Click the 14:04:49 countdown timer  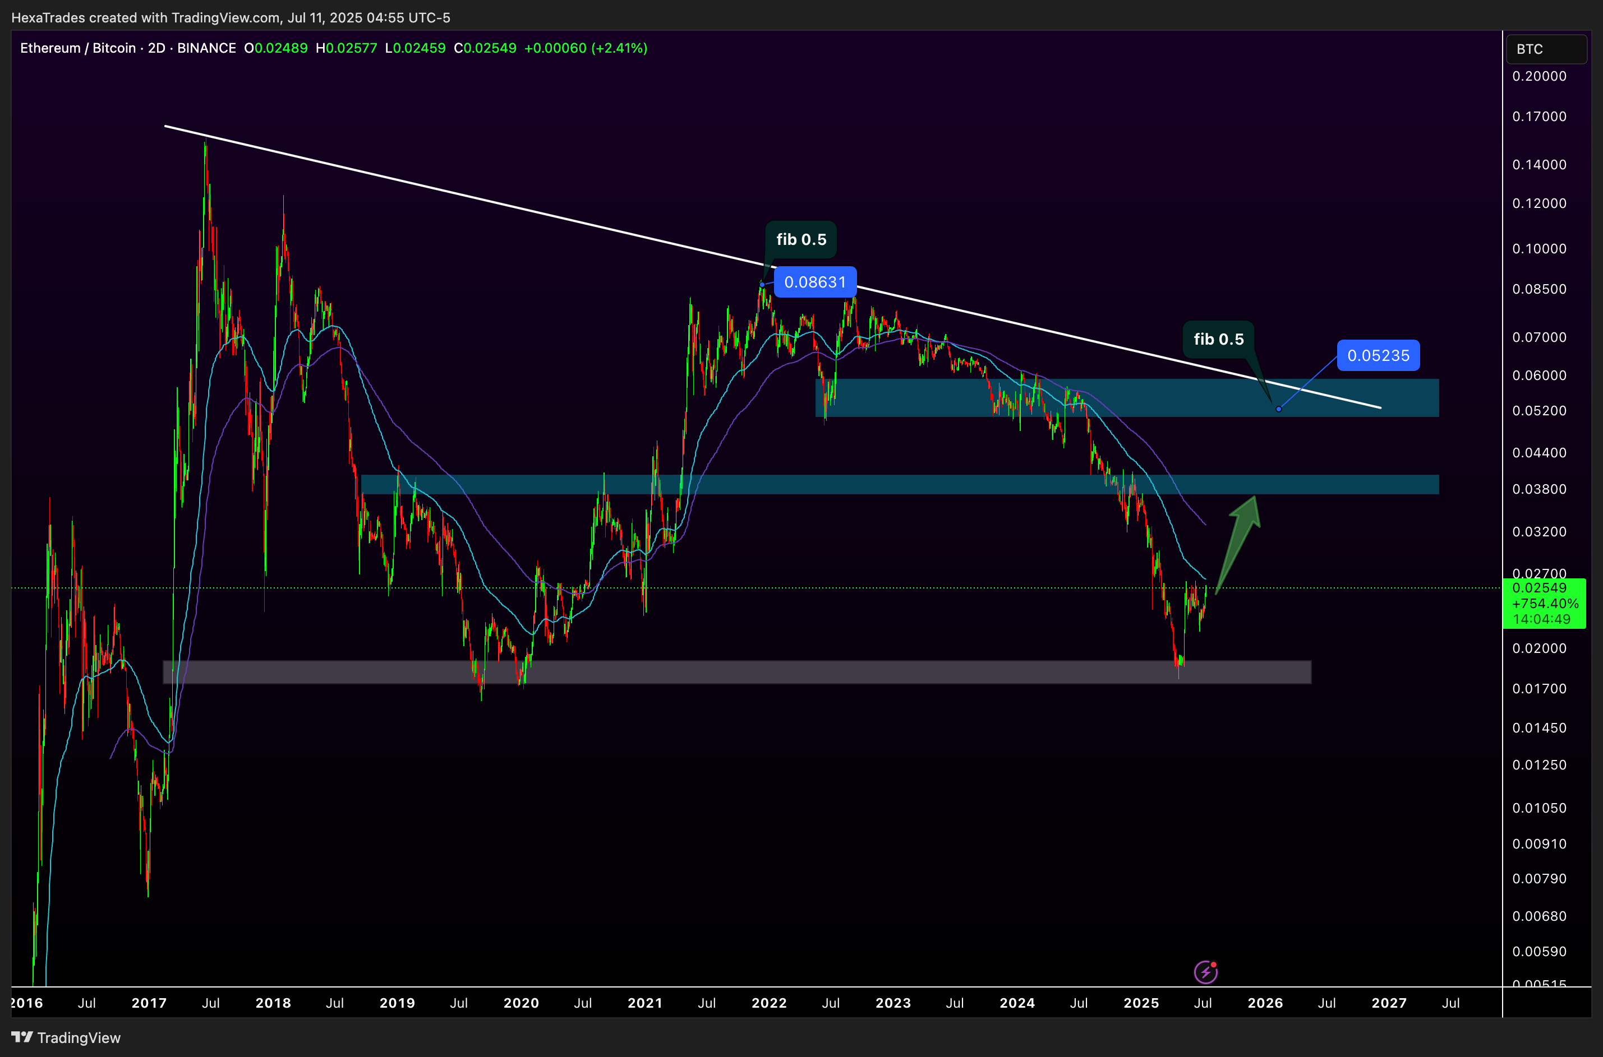(x=1541, y=619)
